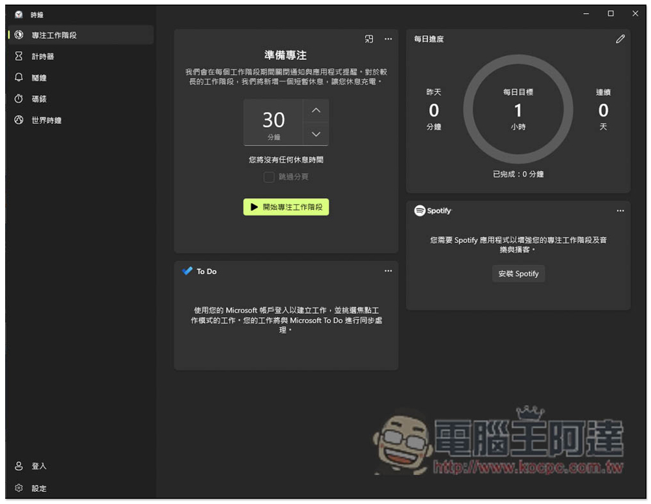This screenshot has width=651, height=504.
Task: Click the user account icon
Action: [19, 466]
